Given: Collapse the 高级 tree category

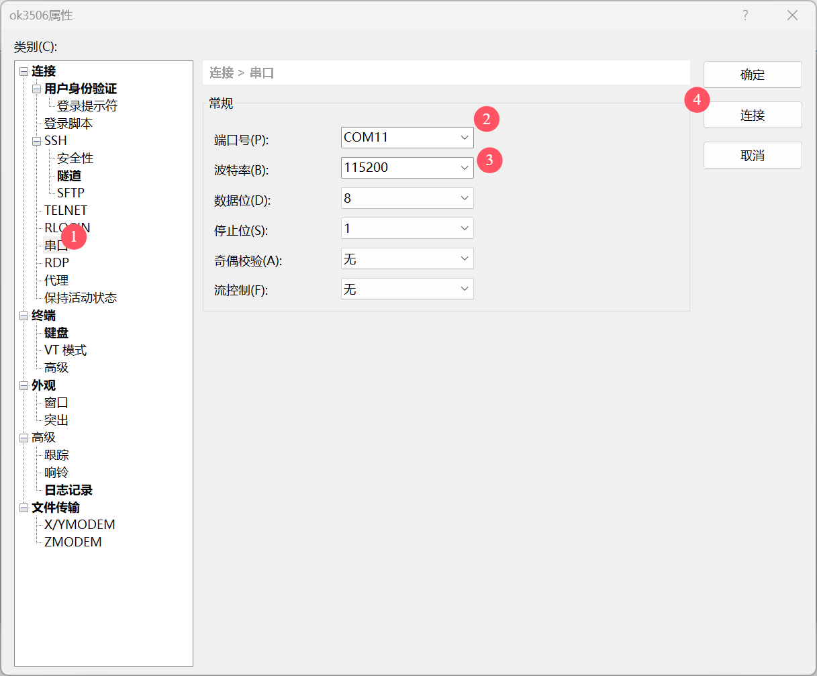Looking at the screenshot, I should (x=24, y=438).
